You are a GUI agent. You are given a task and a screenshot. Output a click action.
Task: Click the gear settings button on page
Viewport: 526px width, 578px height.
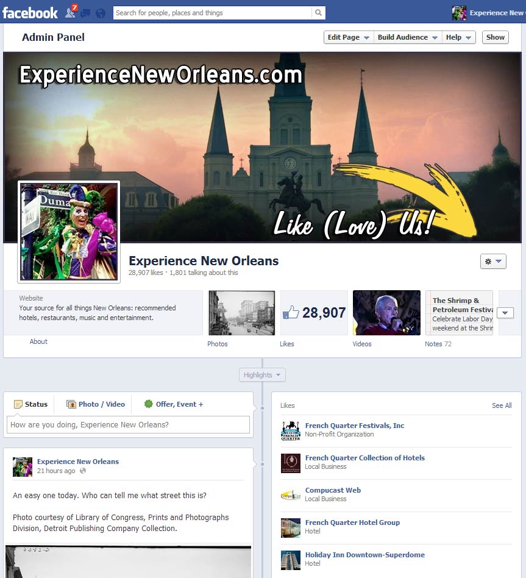[493, 262]
